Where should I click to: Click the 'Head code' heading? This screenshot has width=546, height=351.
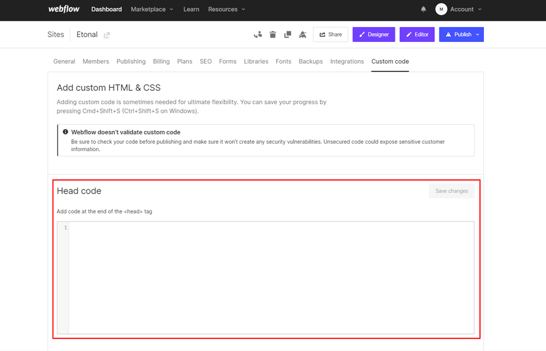pyautogui.click(x=79, y=191)
